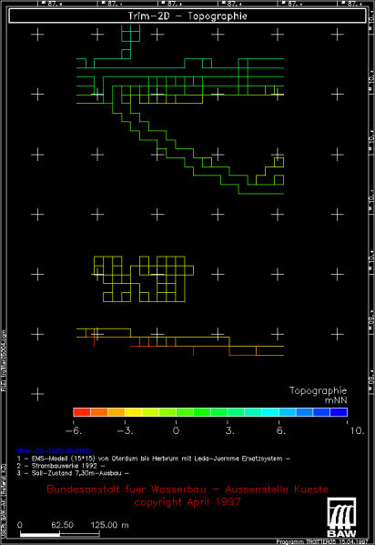Choose the yellow legend color swatch
This screenshot has width=375, height=545.
tap(133, 412)
